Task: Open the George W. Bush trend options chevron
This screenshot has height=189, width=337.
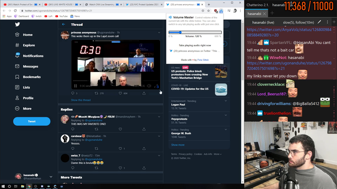Action: (x=226, y=130)
